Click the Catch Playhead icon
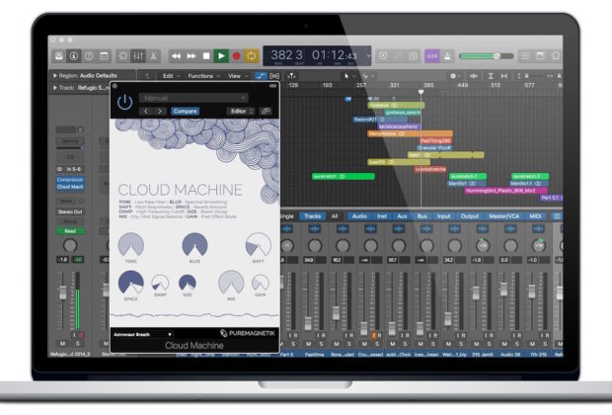Image resolution: width=612 pixels, height=415 pixels. click(291, 76)
